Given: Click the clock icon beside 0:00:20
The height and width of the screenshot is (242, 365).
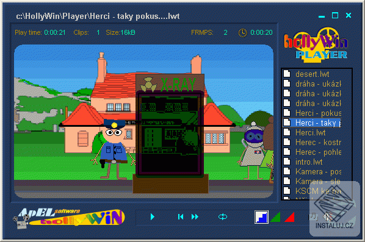Looking at the screenshot, I should (242, 32).
